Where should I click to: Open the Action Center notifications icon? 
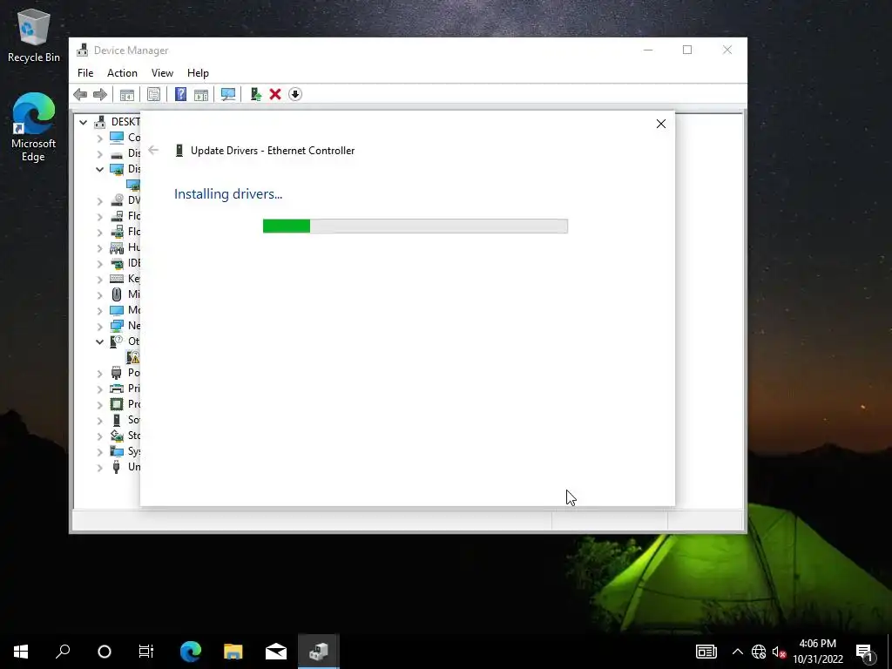click(x=865, y=652)
